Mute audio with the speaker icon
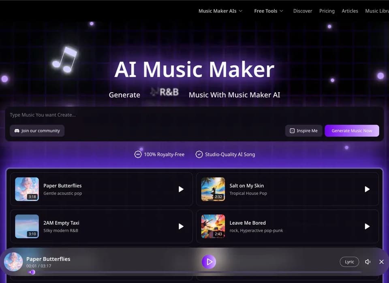The width and height of the screenshot is (389, 283). tap(368, 262)
